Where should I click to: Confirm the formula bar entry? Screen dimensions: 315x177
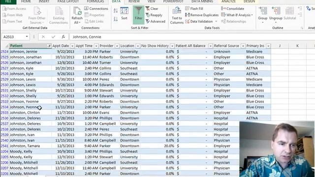click(x=53, y=37)
